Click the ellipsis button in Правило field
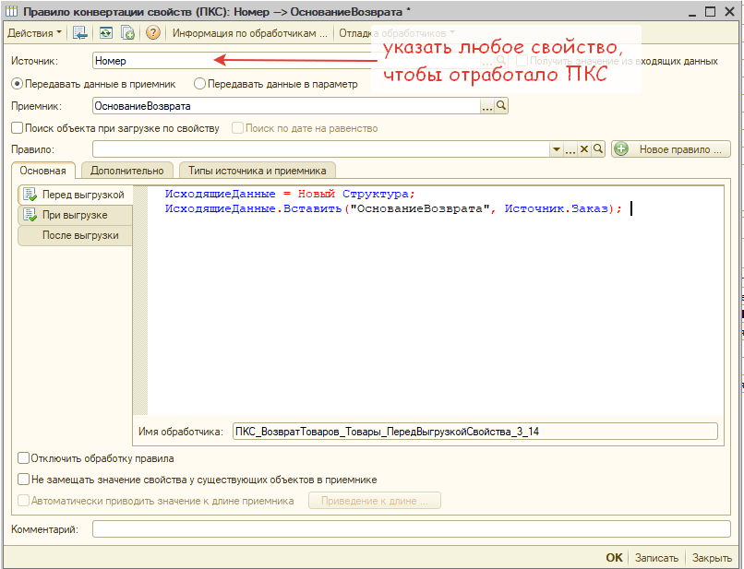Image resolution: width=744 pixels, height=569 pixels. click(x=570, y=149)
